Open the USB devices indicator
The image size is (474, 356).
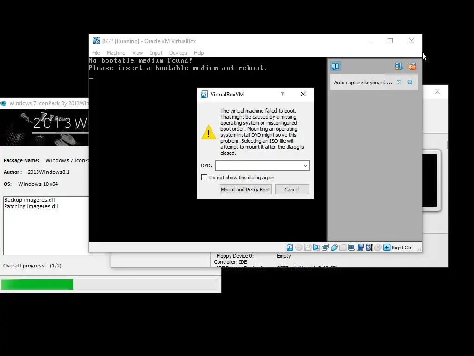334,248
